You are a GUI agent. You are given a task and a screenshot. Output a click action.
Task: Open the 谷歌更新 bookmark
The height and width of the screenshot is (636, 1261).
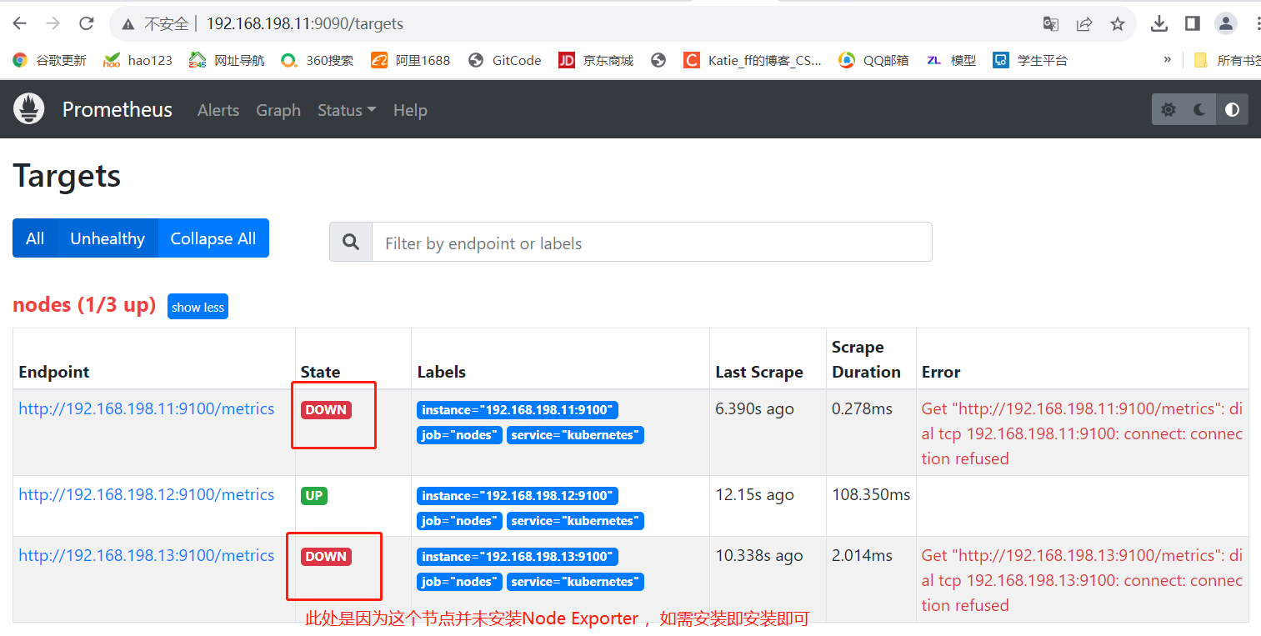(x=49, y=60)
